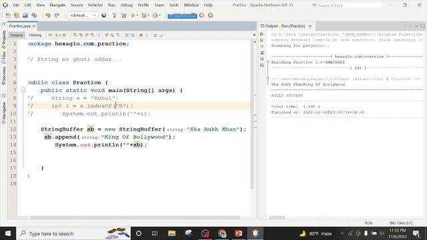Viewport: 427px width, 240px height.
Task: Click Re-run with different parameters in Output
Action: click(262, 40)
